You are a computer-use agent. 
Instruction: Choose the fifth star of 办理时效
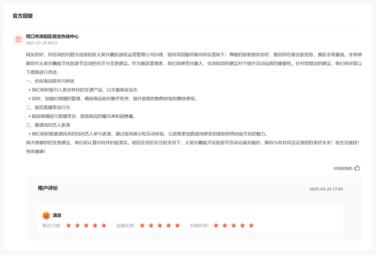click(251, 226)
